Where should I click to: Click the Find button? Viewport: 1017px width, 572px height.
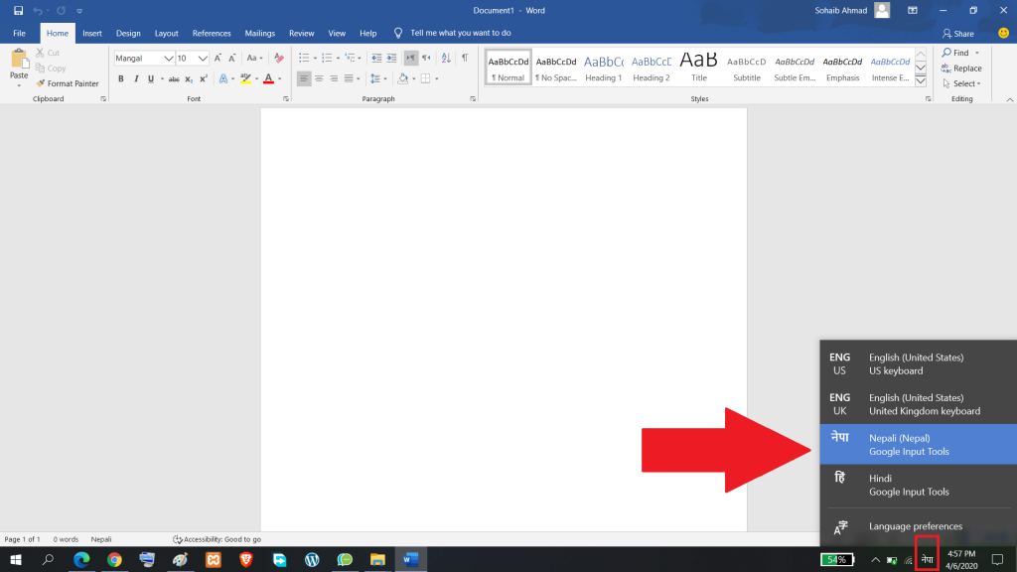pyautogui.click(x=955, y=53)
